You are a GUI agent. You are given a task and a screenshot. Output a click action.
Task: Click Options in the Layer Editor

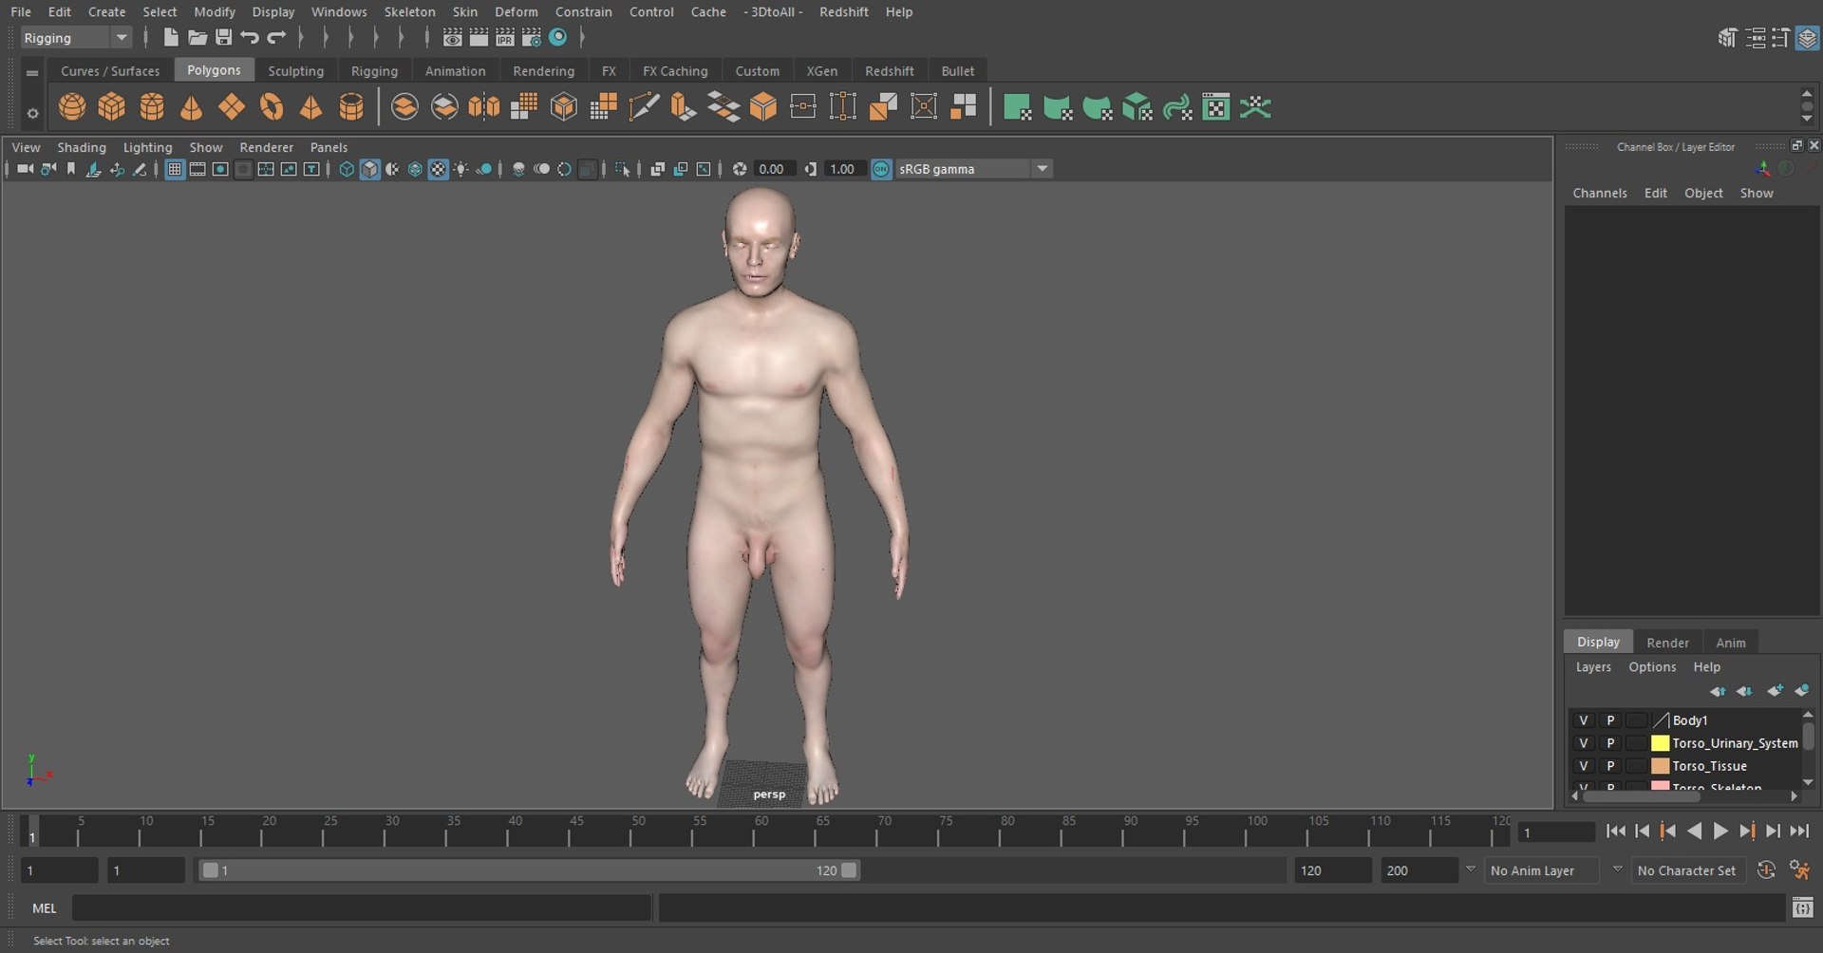(x=1652, y=667)
